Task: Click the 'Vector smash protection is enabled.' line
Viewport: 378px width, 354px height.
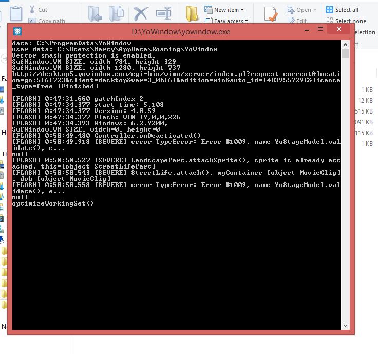Action: click(84, 55)
